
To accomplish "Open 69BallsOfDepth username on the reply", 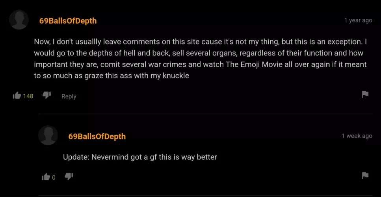I will click(97, 136).
